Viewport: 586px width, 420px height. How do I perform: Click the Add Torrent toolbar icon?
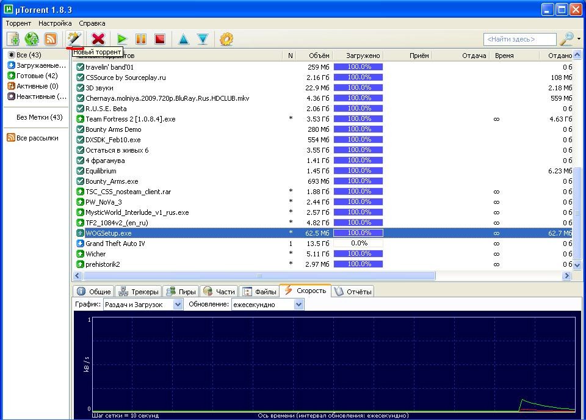point(13,39)
